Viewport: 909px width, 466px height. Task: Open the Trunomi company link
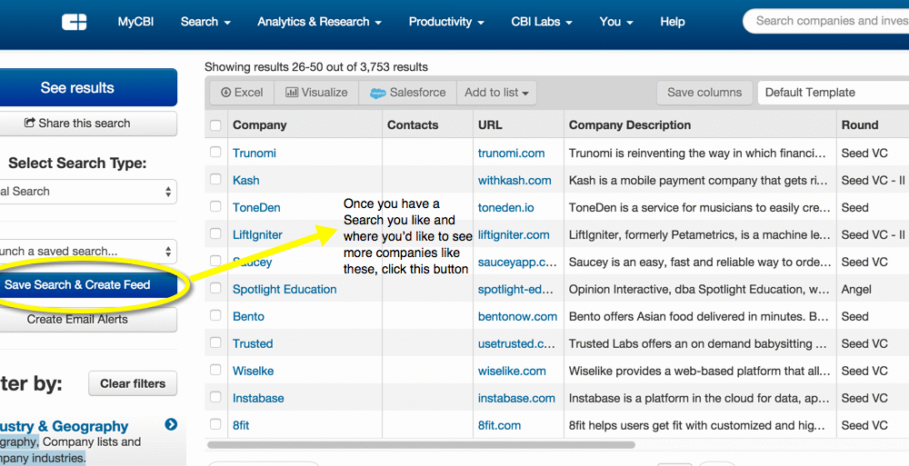[x=254, y=153]
